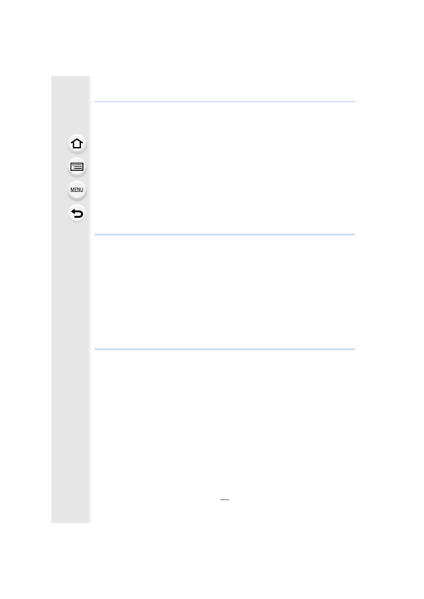Open the menu list via MENU

pos(77,190)
